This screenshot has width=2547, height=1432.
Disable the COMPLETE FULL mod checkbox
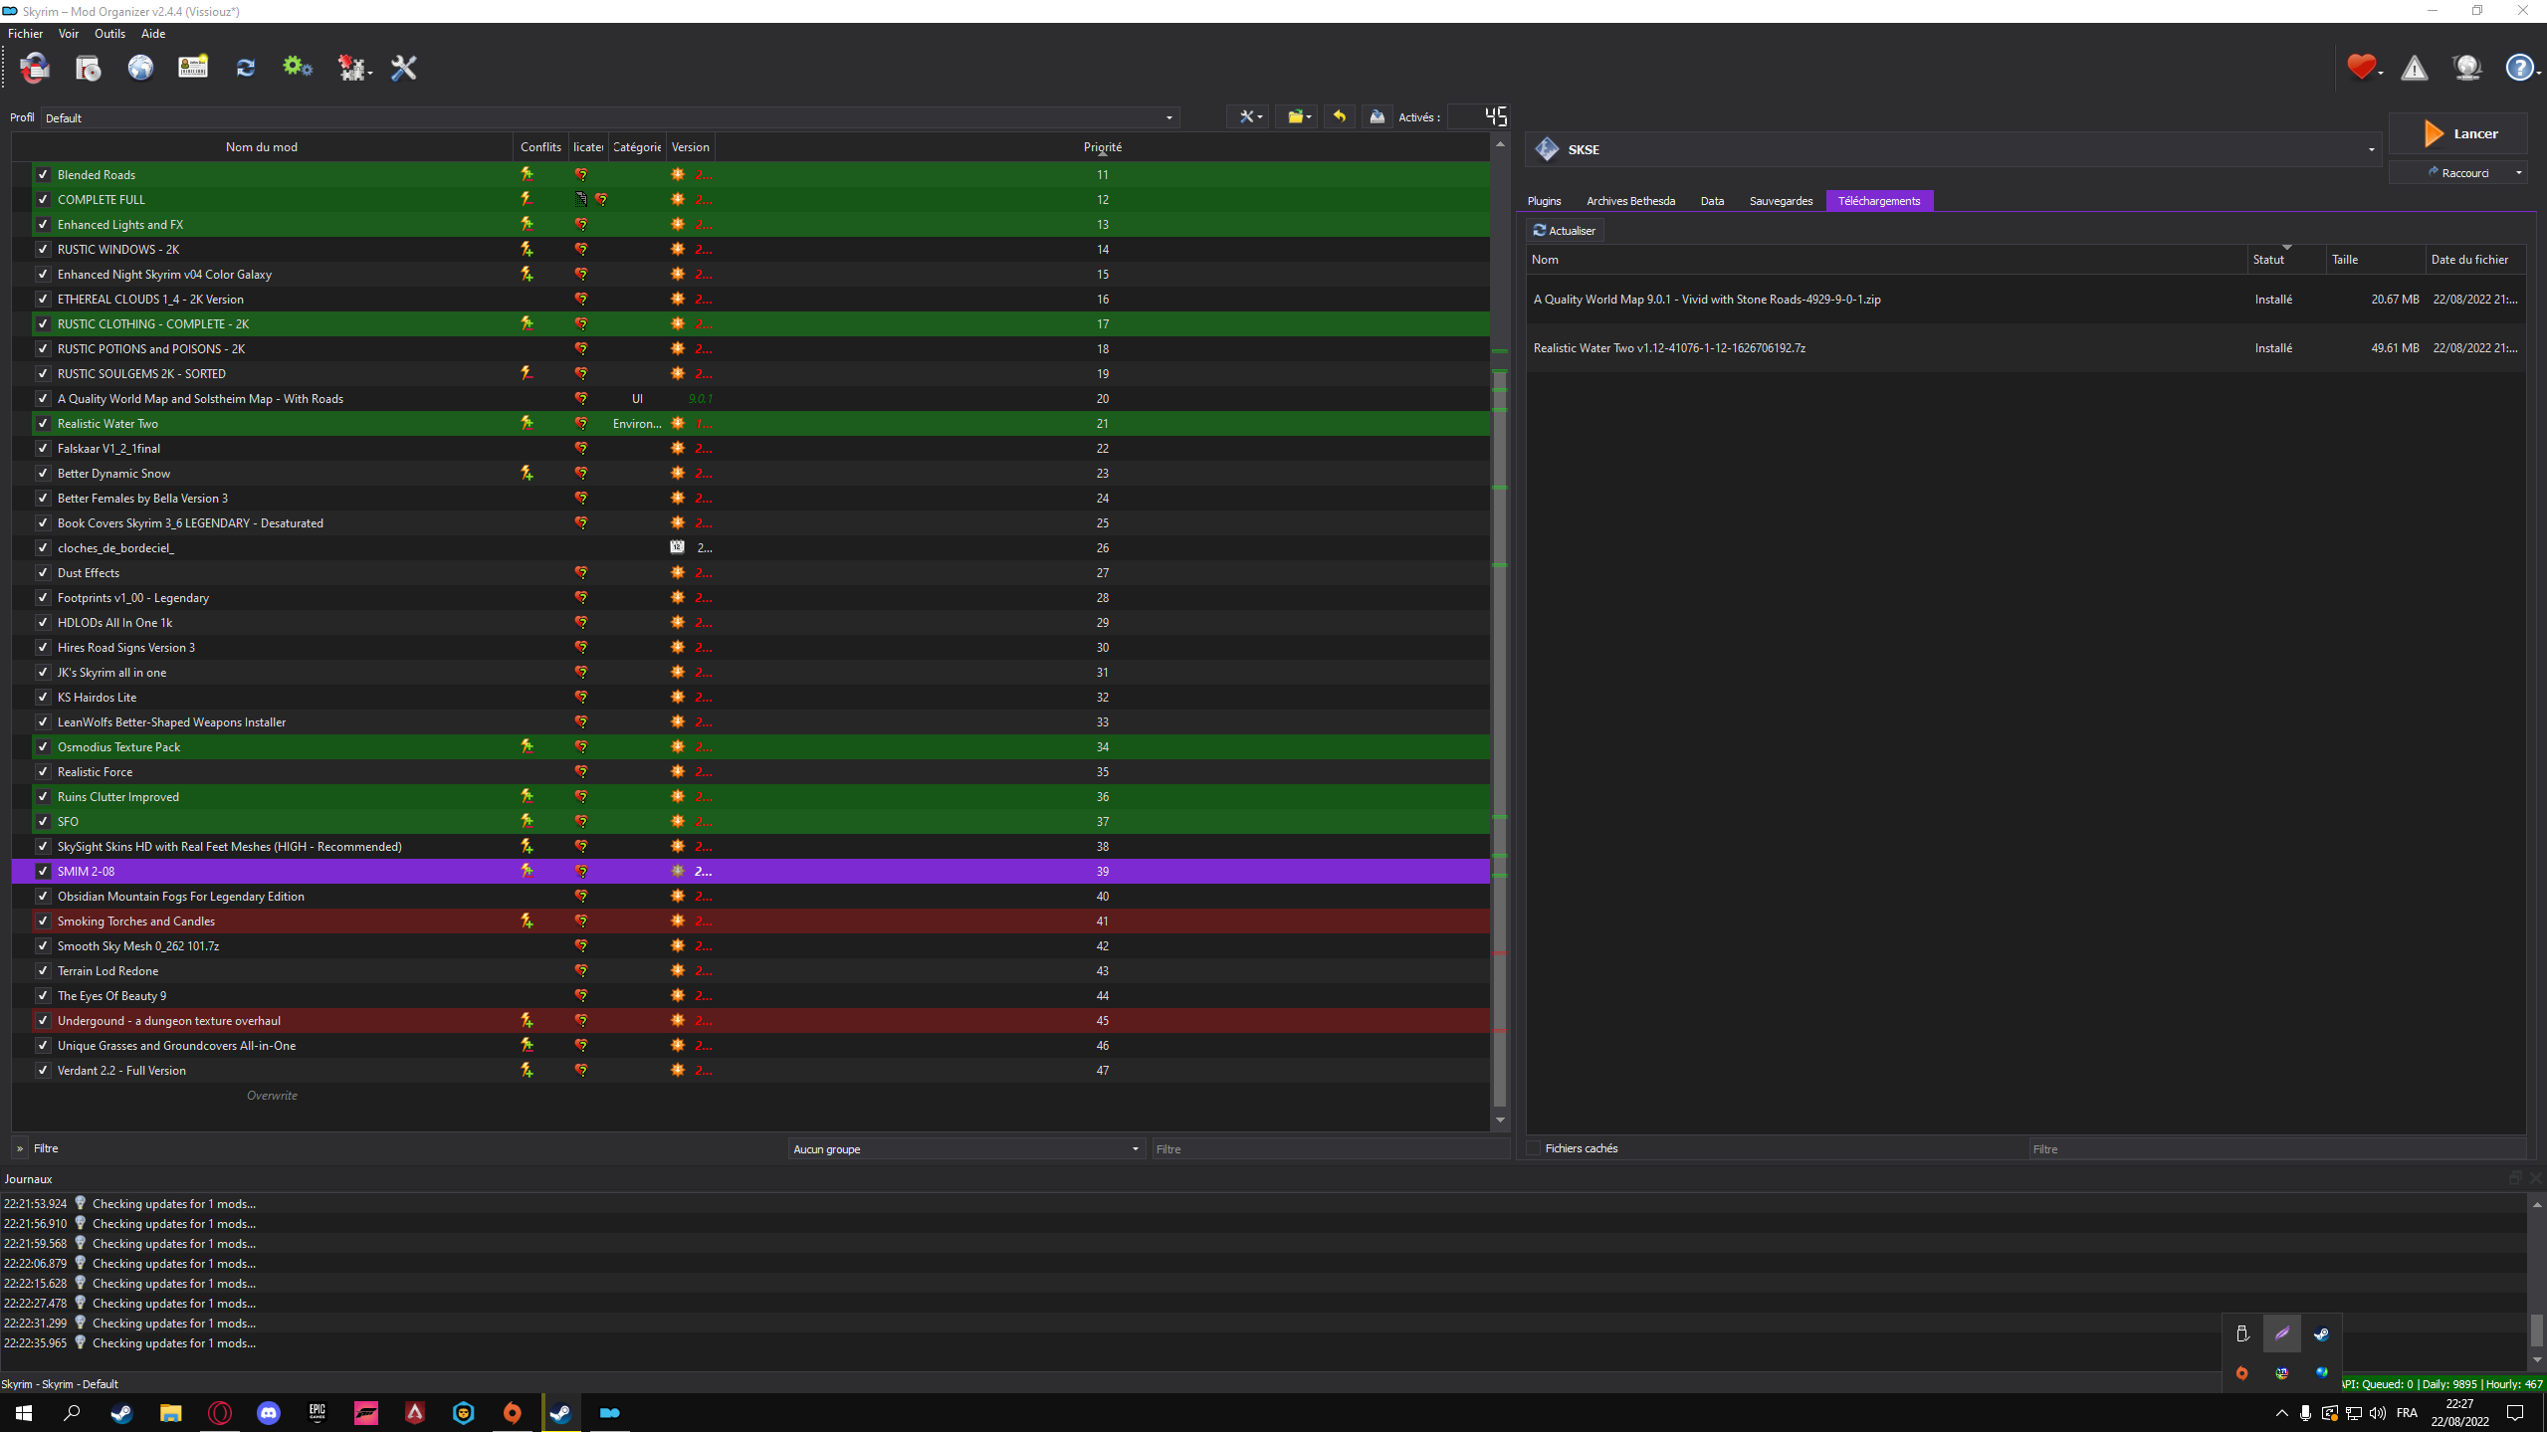[43, 199]
